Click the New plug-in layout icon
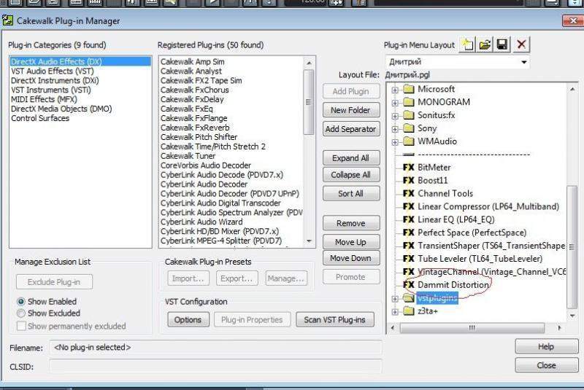 pos(467,44)
